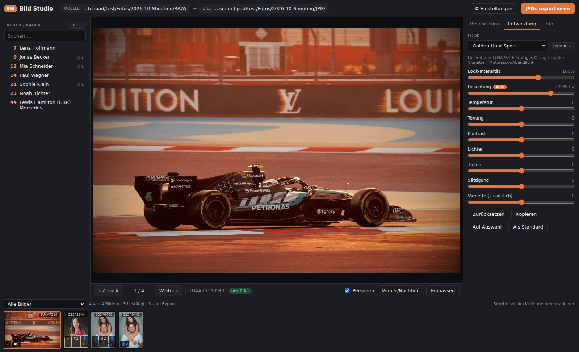Expand the Alle Bilder filter dropdown

(x=44, y=304)
